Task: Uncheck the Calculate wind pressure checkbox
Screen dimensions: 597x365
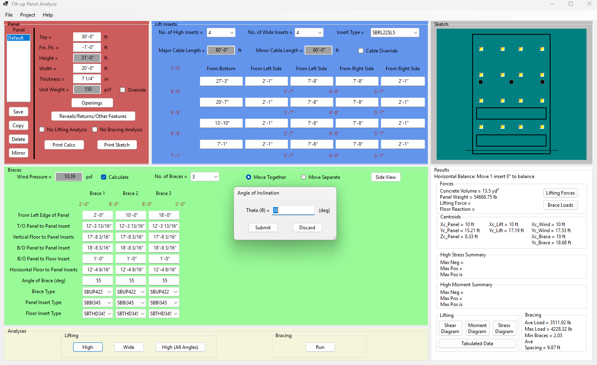Action: pos(104,177)
